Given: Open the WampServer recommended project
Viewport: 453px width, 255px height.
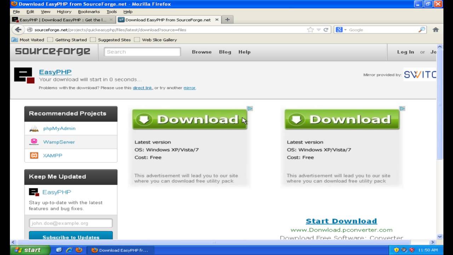Looking at the screenshot, I should (x=59, y=142).
